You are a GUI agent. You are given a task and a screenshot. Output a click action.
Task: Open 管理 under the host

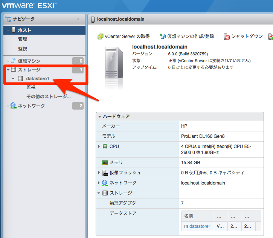pos(23,39)
